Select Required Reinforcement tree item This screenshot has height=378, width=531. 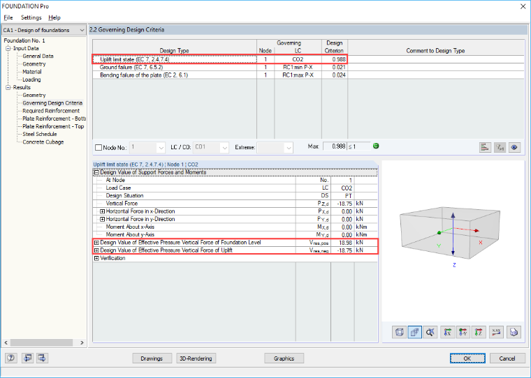click(51, 111)
